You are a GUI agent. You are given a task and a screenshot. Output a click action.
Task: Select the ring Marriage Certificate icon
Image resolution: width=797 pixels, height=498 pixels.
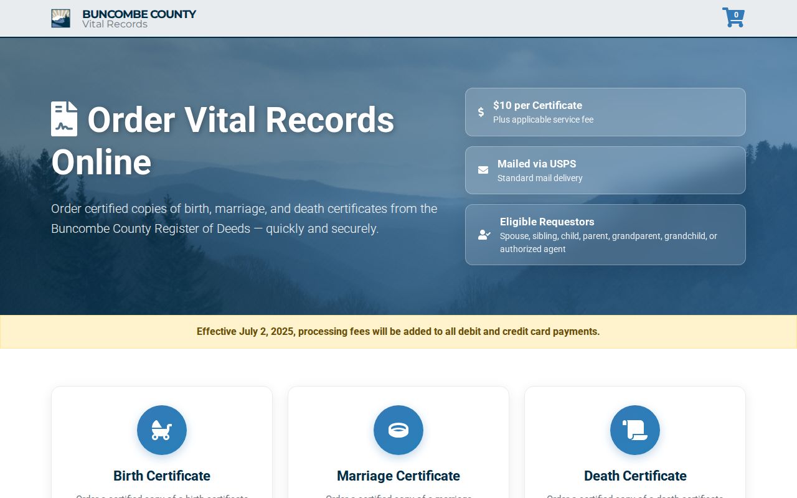[398, 430]
